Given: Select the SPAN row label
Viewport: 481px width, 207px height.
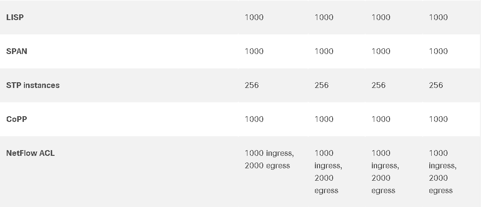Looking at the screenshot, I should pos(17,52).
